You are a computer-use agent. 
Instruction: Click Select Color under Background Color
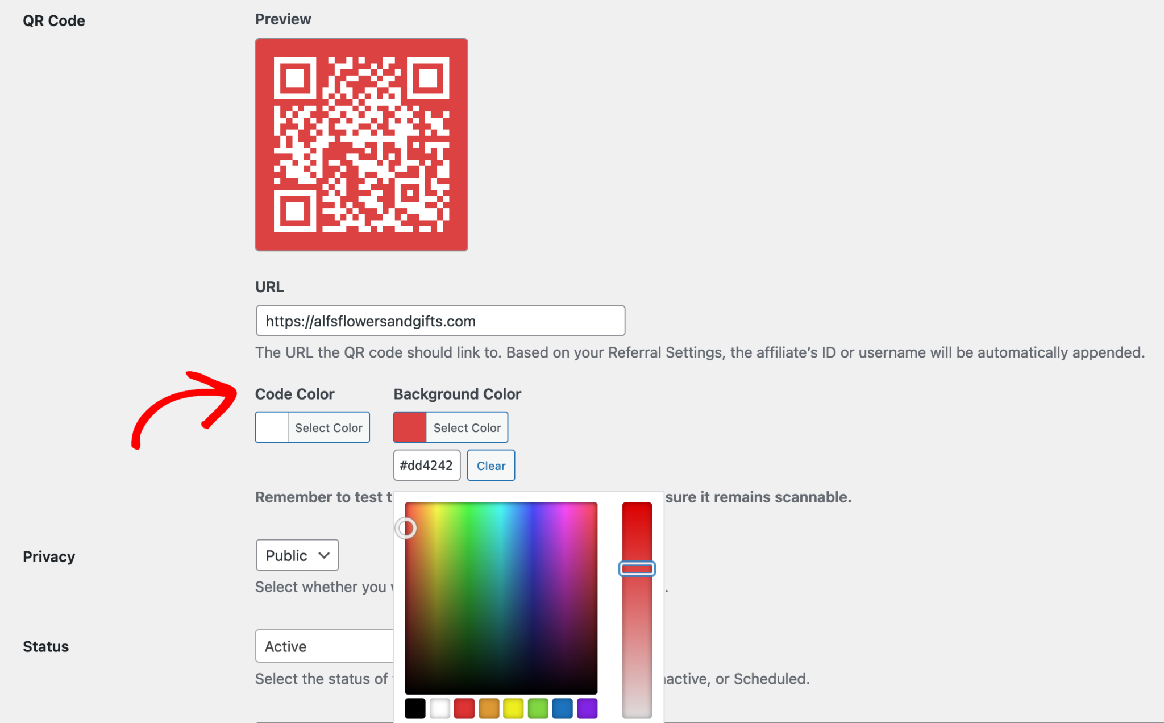(x=467, y=428)
